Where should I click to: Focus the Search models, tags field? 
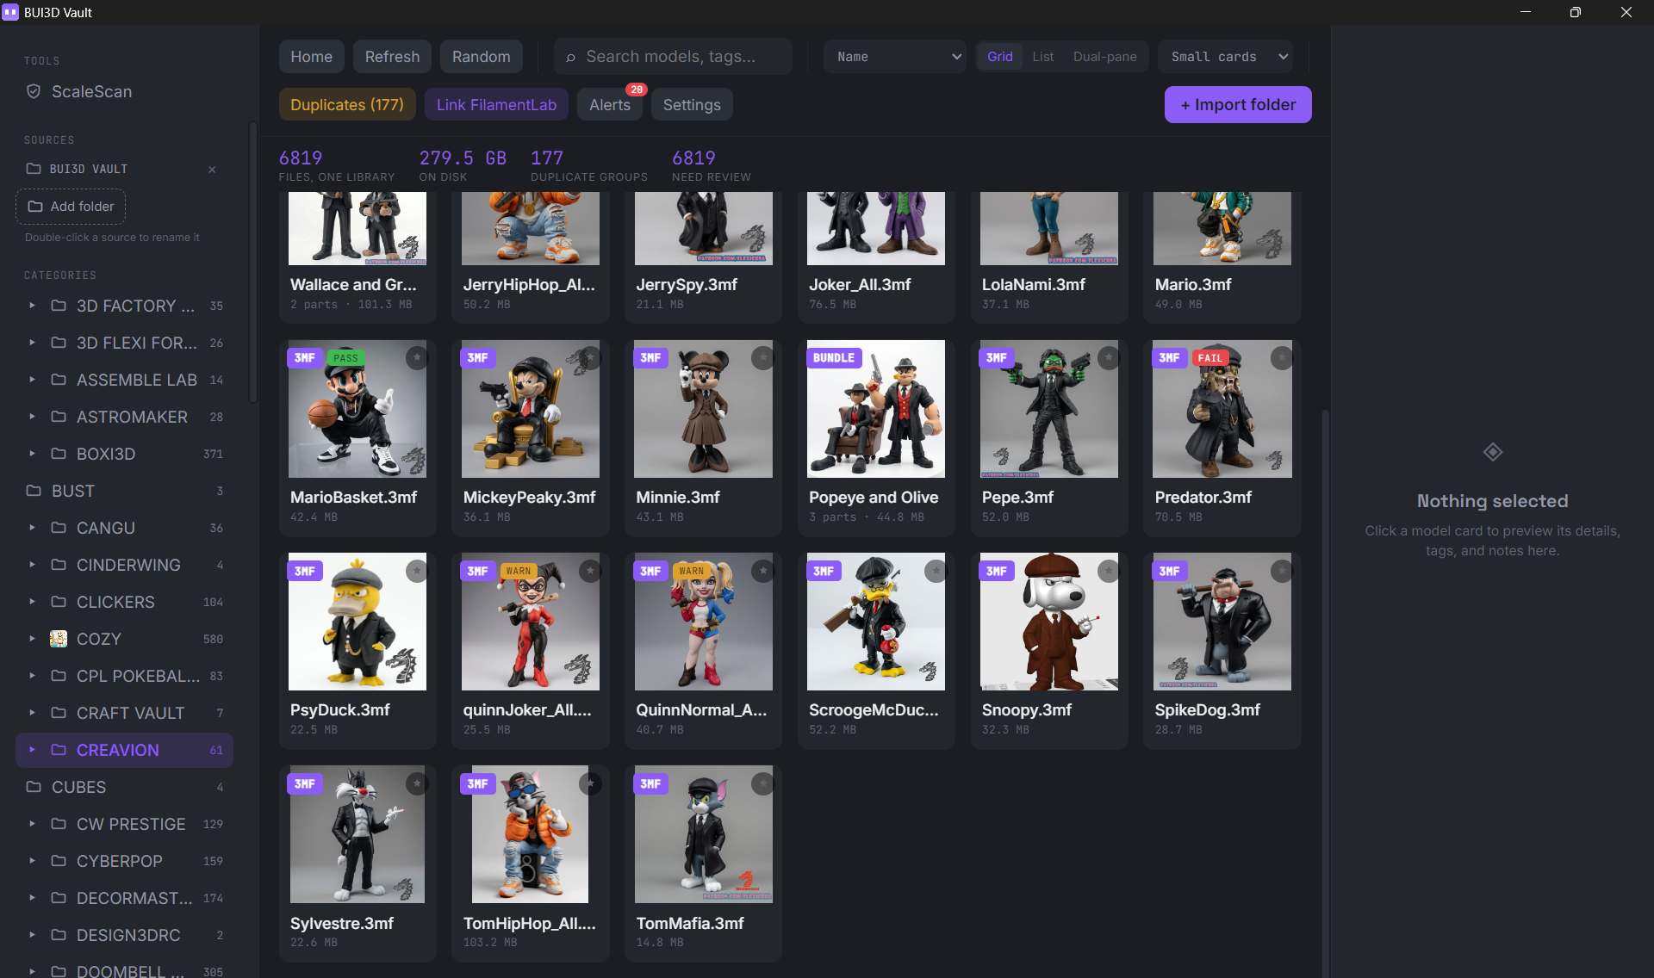click(673, 57)
